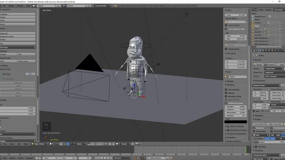Open the File menu
The width and height of the screenshot is (285, 160).
click(4, 6)
